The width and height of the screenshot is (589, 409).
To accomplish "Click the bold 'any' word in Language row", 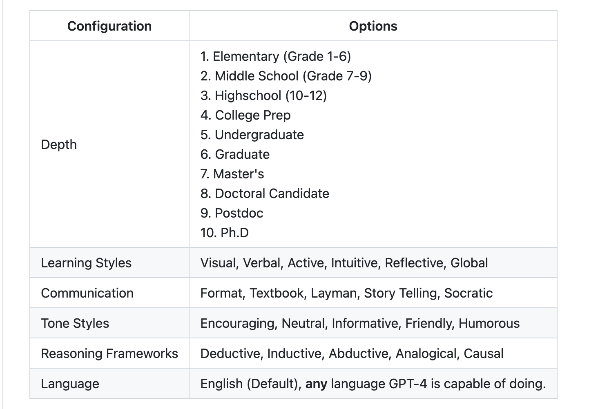I will click(316, 384).
